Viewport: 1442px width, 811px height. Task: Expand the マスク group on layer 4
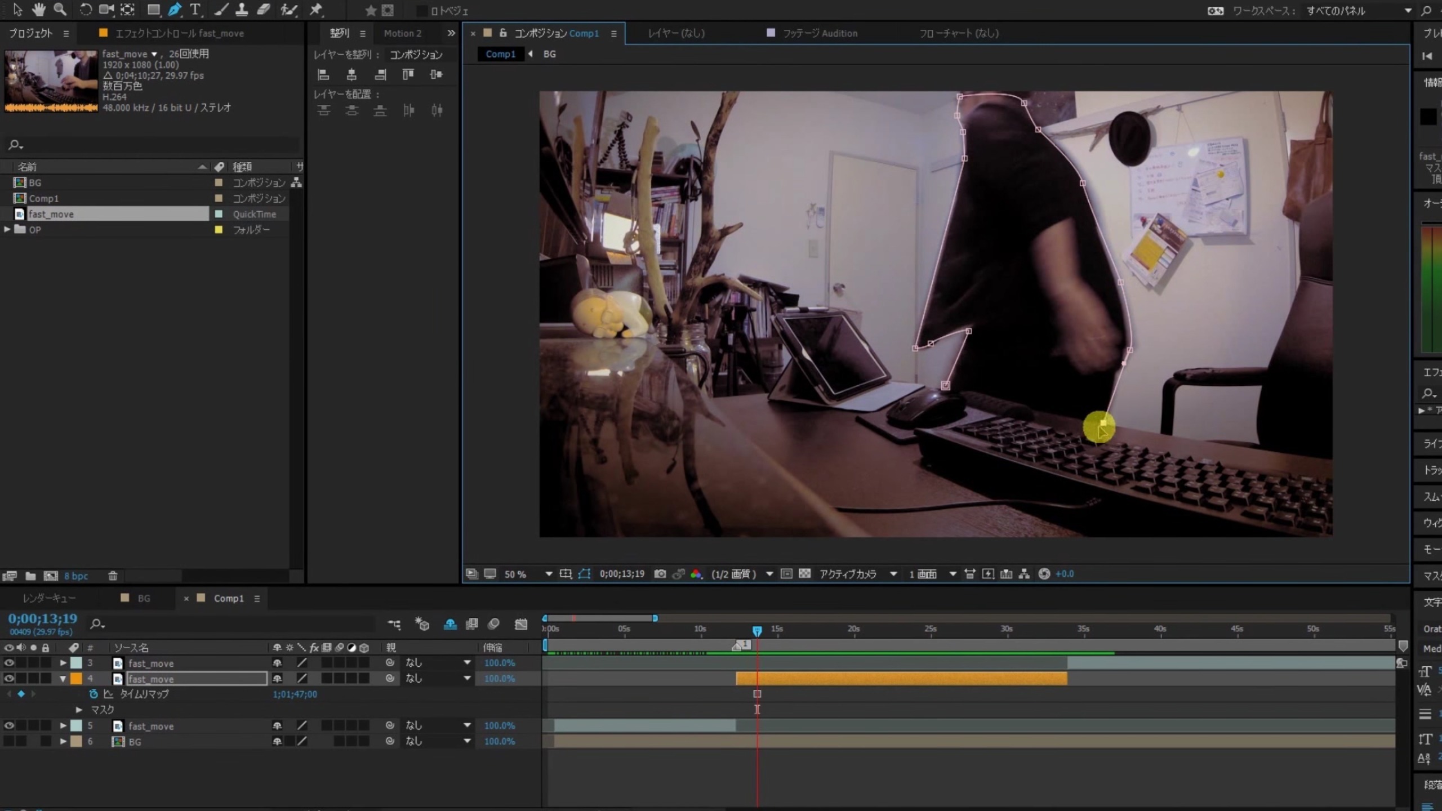pyautogui.click(x=78, y=709)
